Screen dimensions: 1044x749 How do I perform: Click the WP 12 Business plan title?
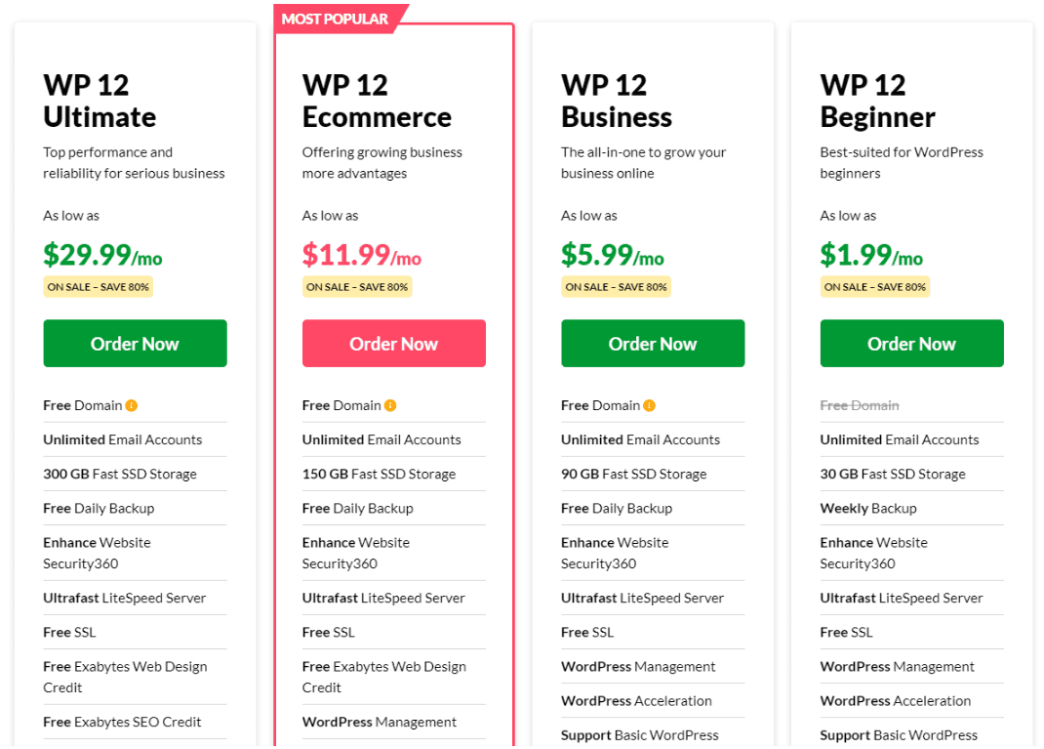click(617, 101)
